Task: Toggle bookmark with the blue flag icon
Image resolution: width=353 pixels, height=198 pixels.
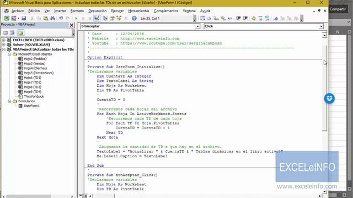Action: point(276,18)
